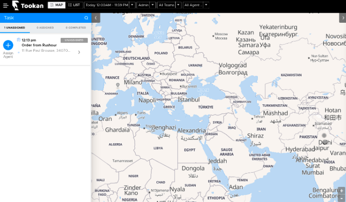This screenshot has width=346, height=202.
Task: Open the hamburger menu
Action: coord(5,5)
